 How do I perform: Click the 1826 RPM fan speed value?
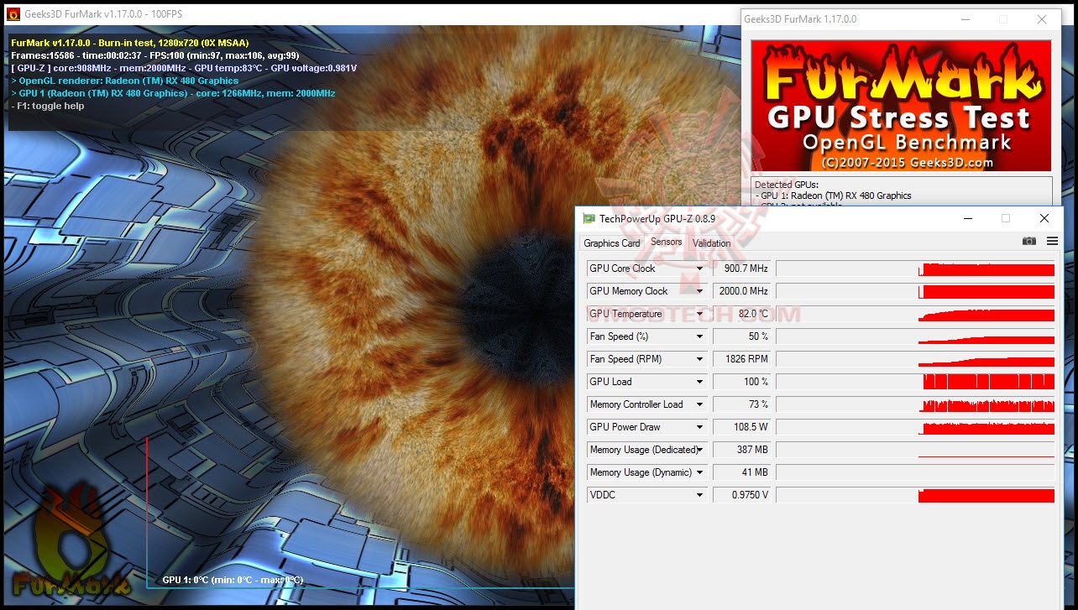pyautogui.click(x=742, y=359)
